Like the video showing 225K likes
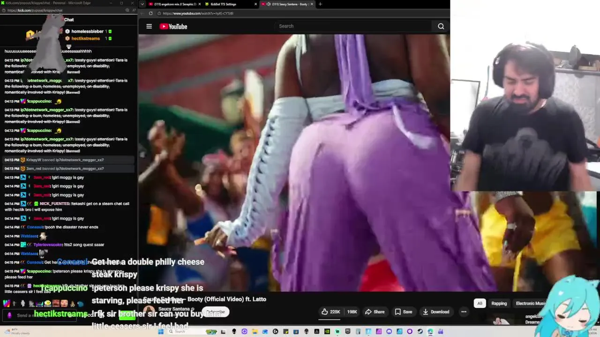 331,312
